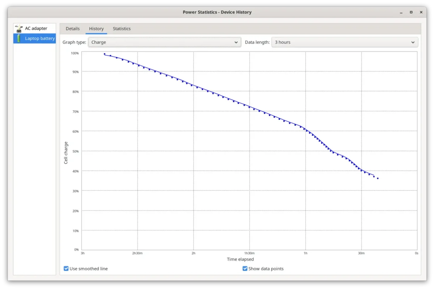Choose Laptop battery label in device list
This screenshot has width=434, height=289.
tap(40, 38)
